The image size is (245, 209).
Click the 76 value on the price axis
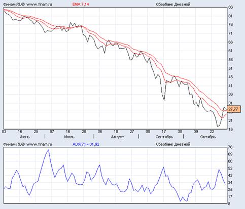(231, 25)
